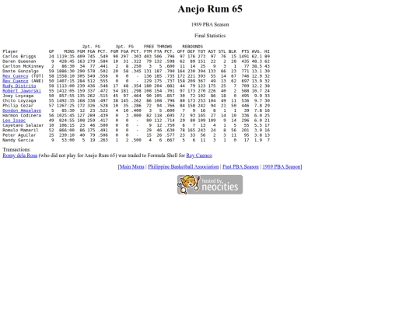Image resolution: width=420 pixels, height=315 pixels.
Task: Click the Daren Queenan row name
Action: coord(19,61)
